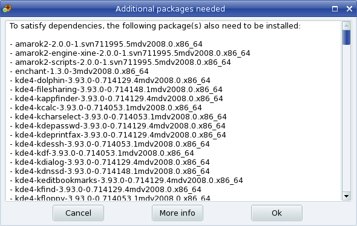Image resolution: width=357 pixels, height=226 pixels.
Task: Click the amarok2-engine-xine package entry
Action: [130, 53]
